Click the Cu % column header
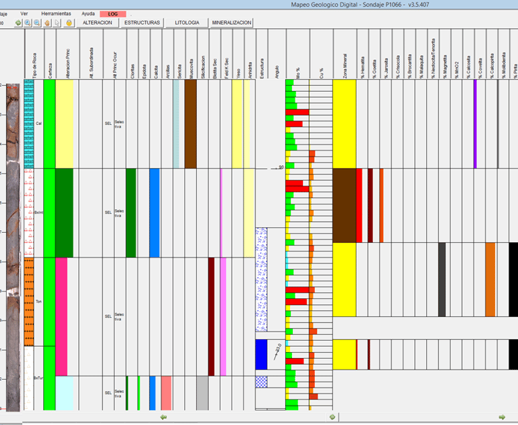This screenshot has height=425, width=518. tap(322, 73)
